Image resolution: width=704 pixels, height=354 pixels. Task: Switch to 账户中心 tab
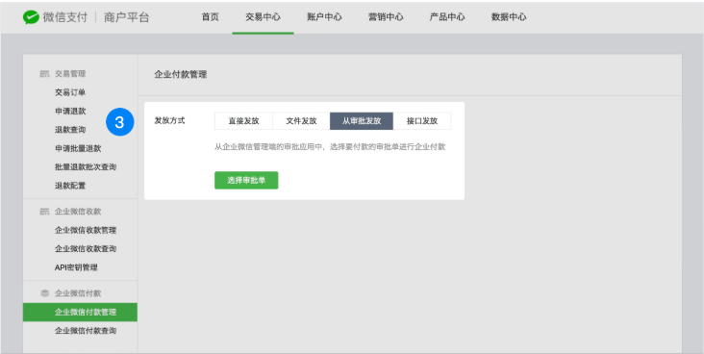324,17
